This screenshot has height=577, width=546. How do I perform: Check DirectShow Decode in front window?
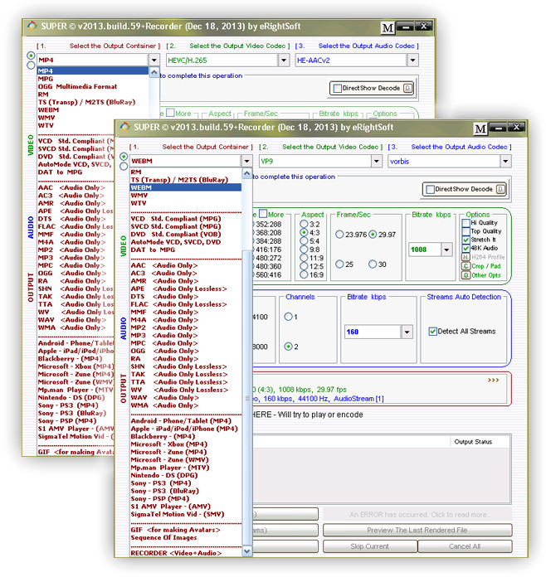[x=430, y=189]
